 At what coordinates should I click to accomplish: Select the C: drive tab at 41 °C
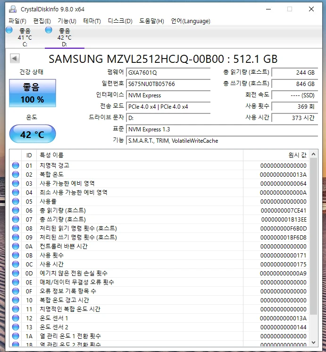click(25, 37)
